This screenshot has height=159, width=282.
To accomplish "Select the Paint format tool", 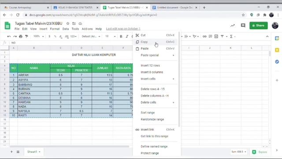I will (26, 36).
